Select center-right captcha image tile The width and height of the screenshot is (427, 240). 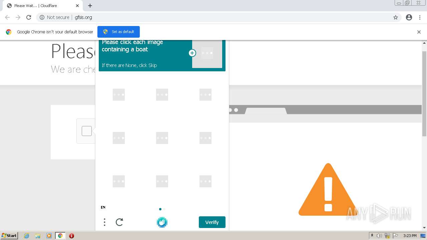[205, 138]
